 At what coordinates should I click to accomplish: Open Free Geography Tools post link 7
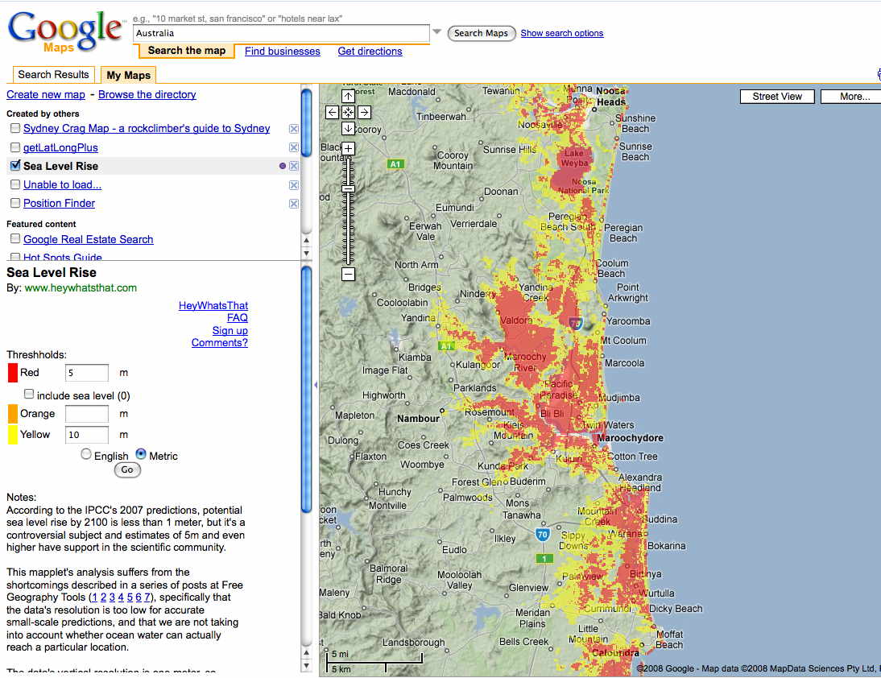click(147, 597)
